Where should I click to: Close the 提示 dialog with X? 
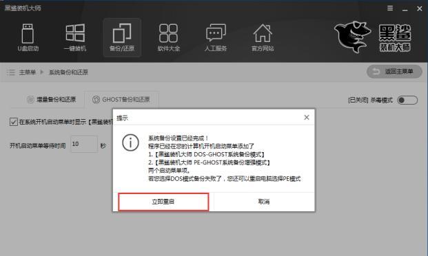[x=307, y=117]
